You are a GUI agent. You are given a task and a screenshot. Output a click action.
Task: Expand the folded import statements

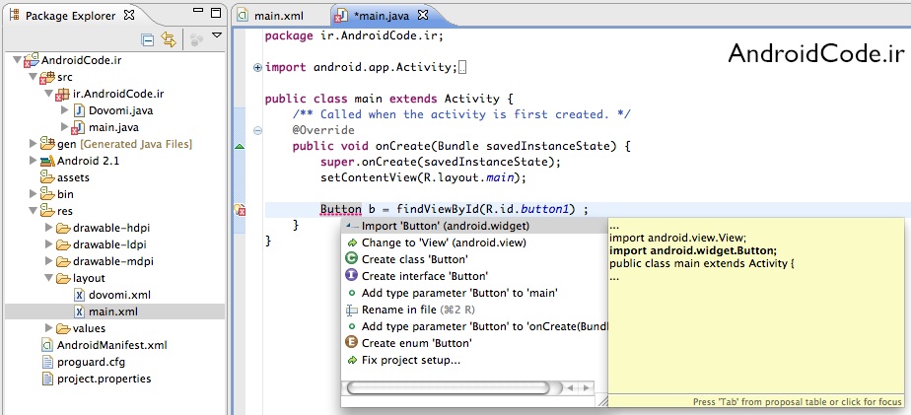[257, 67]
